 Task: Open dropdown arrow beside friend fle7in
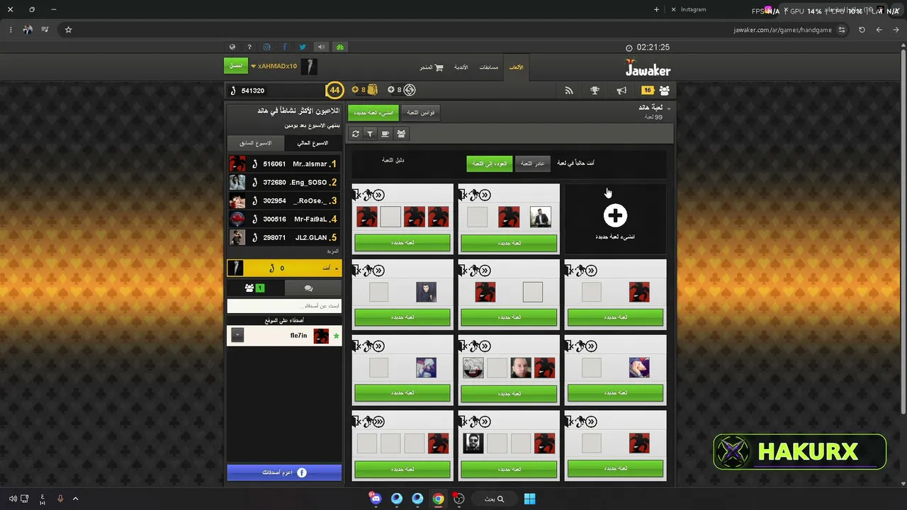pyautogui.click(x=237, y=336)
